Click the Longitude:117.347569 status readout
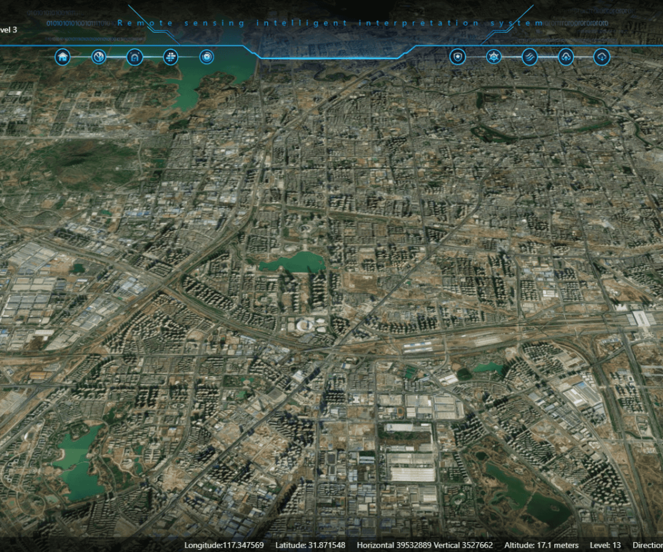This screenshot has width=663, height=552. (x=224, y=545)
